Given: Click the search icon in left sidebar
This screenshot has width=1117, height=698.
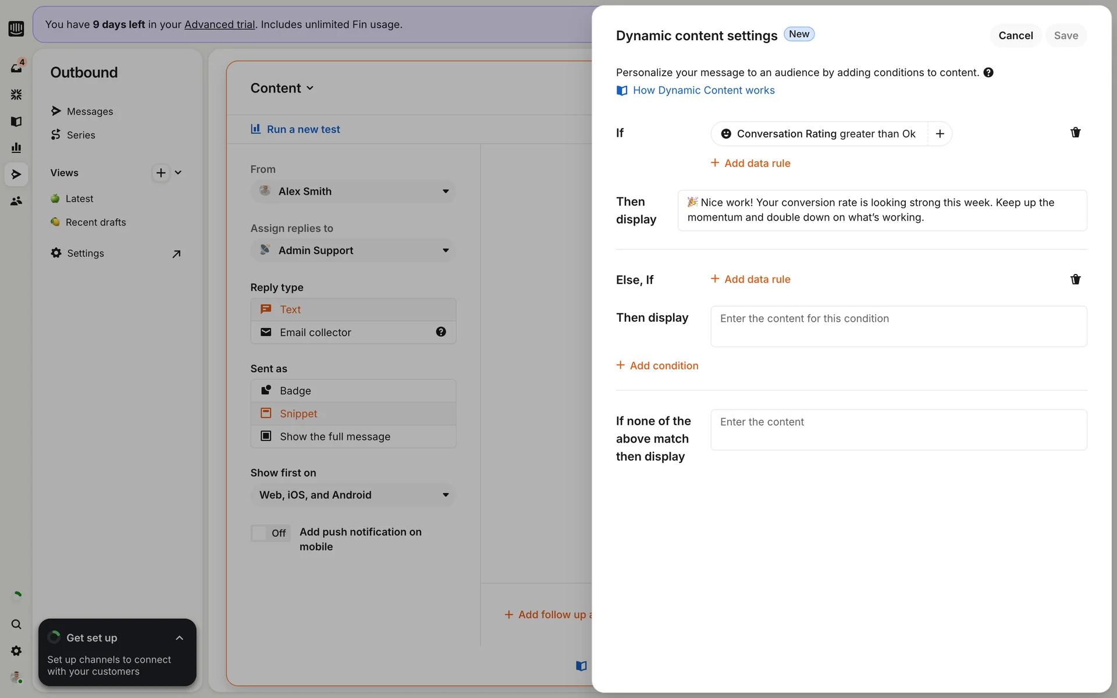Looking at the screenshot, I should pyautogui.click(x=16, y=624).
